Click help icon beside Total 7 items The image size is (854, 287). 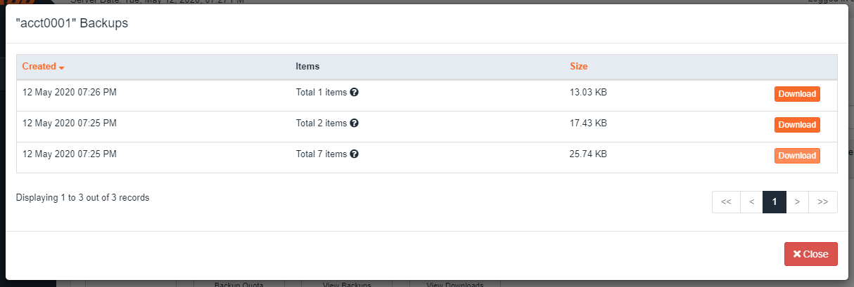355,154
